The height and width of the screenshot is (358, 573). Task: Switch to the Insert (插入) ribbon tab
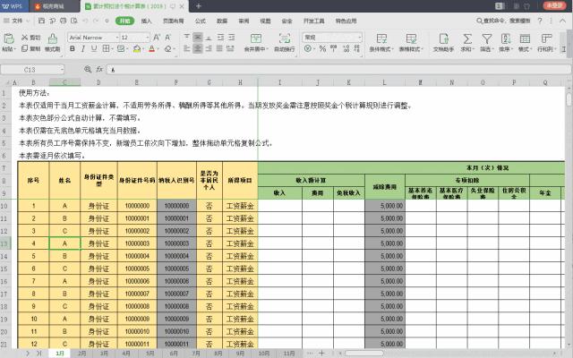pos(146,21)
